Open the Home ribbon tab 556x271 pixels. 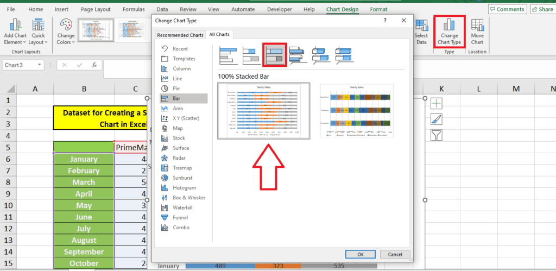35,10
